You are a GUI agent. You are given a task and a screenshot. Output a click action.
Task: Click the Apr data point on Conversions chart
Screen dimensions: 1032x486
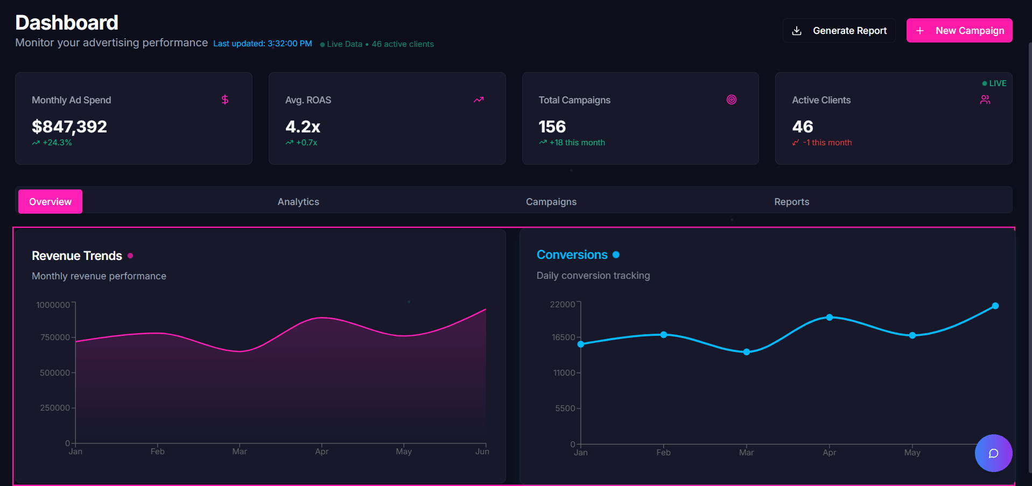[x=829, y=318]
